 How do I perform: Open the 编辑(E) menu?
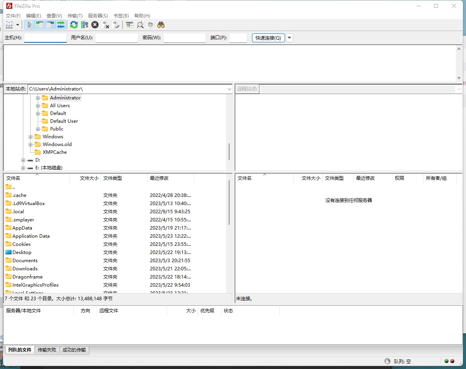coord(33,16)
